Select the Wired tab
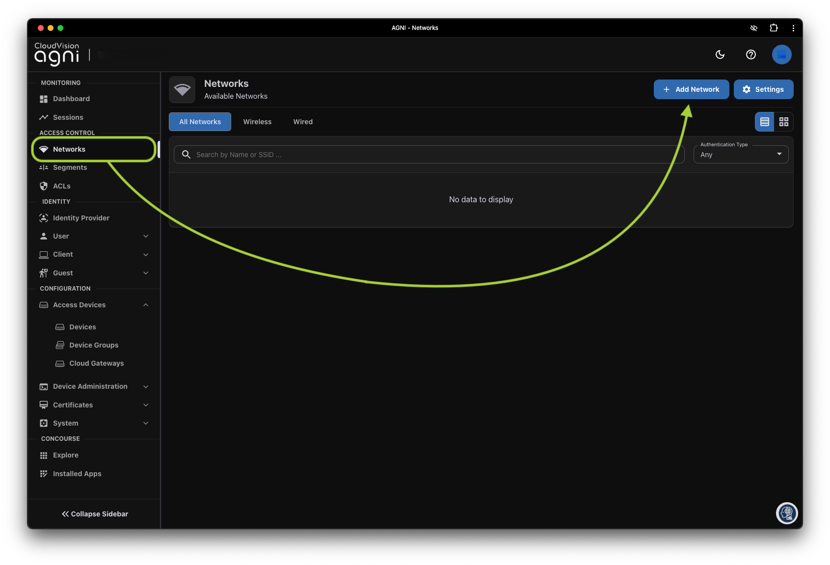Image resolution: width=830 pixels, height=565 pixels. [x=303, y=122]
